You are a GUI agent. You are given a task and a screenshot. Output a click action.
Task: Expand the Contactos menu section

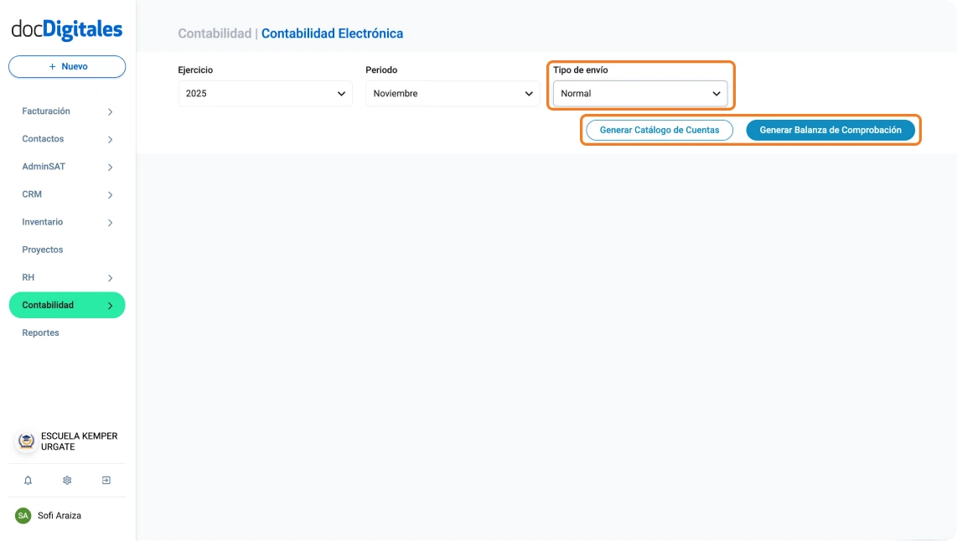(x=67, y=138)
